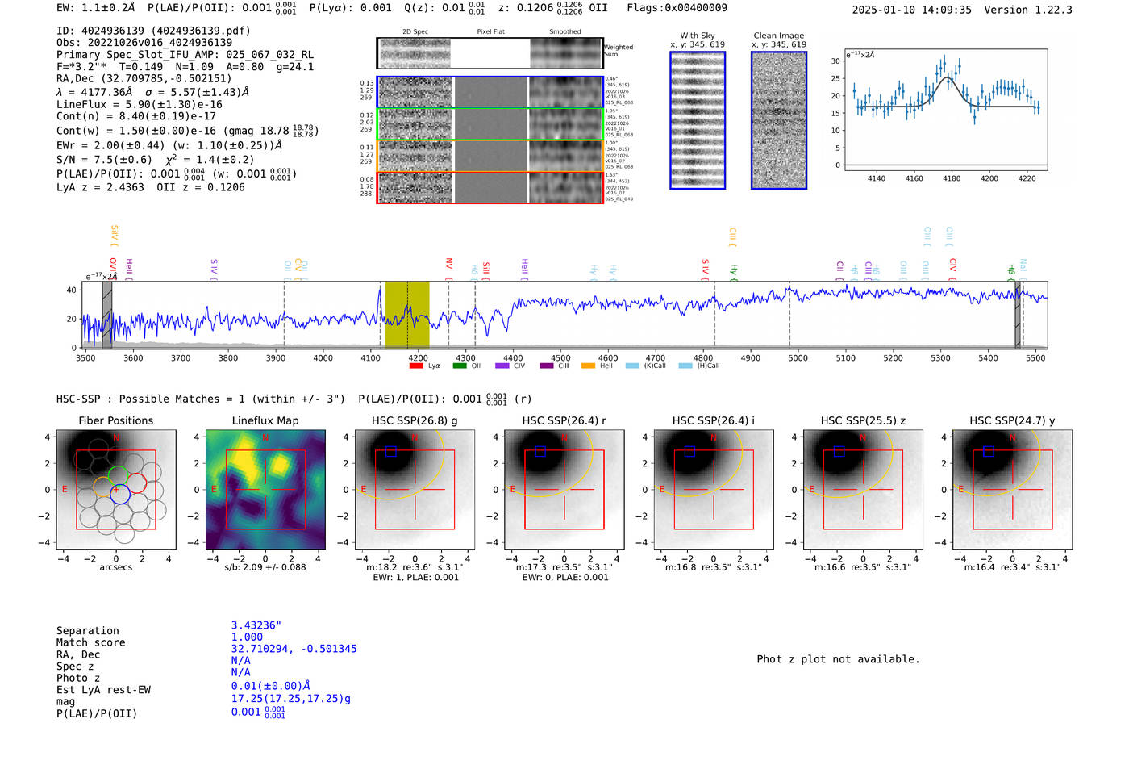Viewport: 1129px width, 769px height.
Task: Click the gray hatched region near 3550
Action: coord(107,315)
